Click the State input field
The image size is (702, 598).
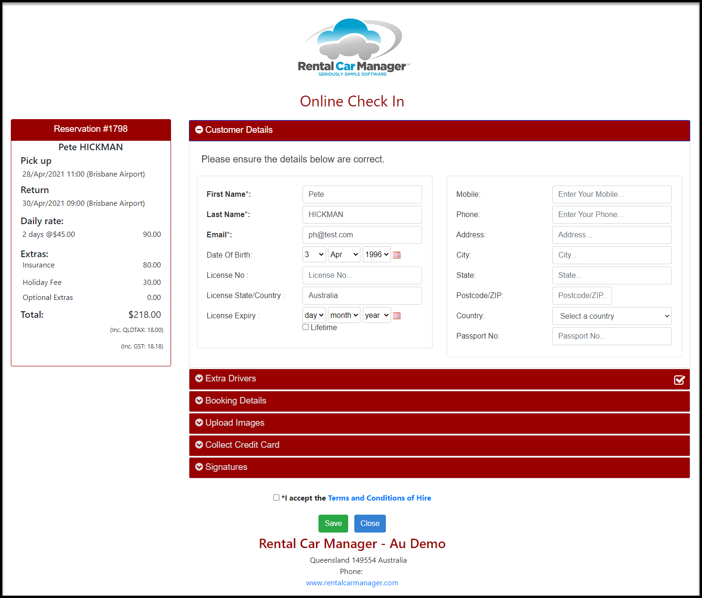click(612, 275)
